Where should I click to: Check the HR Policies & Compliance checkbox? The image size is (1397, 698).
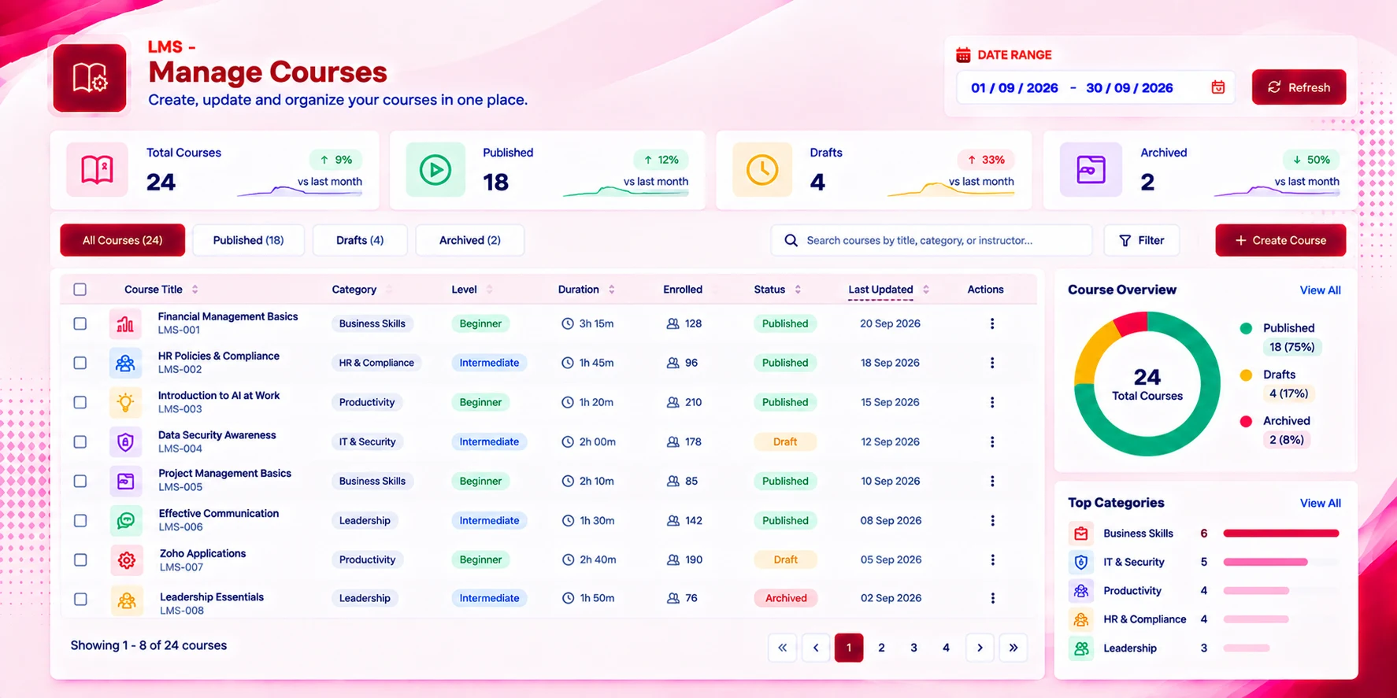pyautogui.click(x=80, y=363)
